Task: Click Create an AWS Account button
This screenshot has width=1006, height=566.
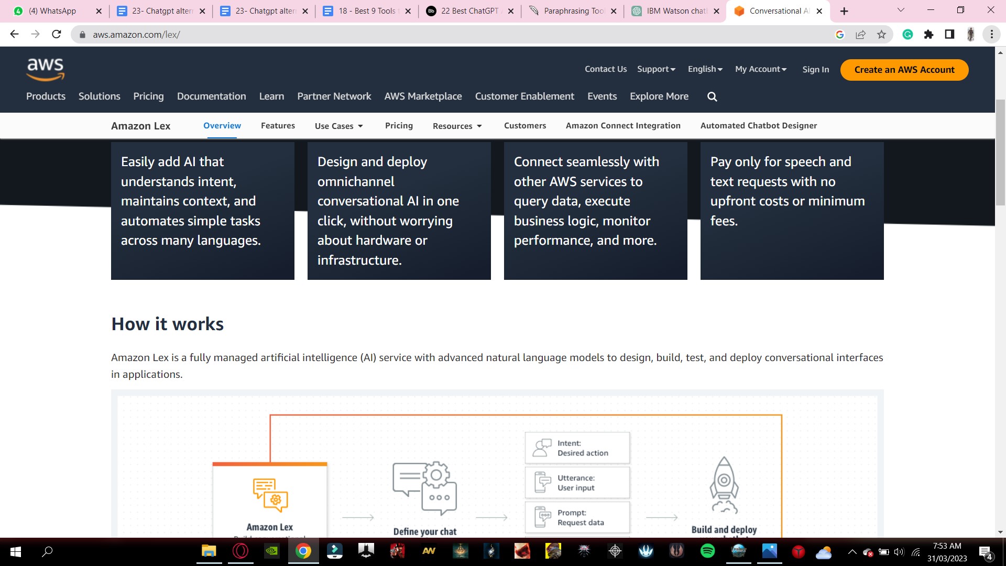Action: tap(904, 69)
